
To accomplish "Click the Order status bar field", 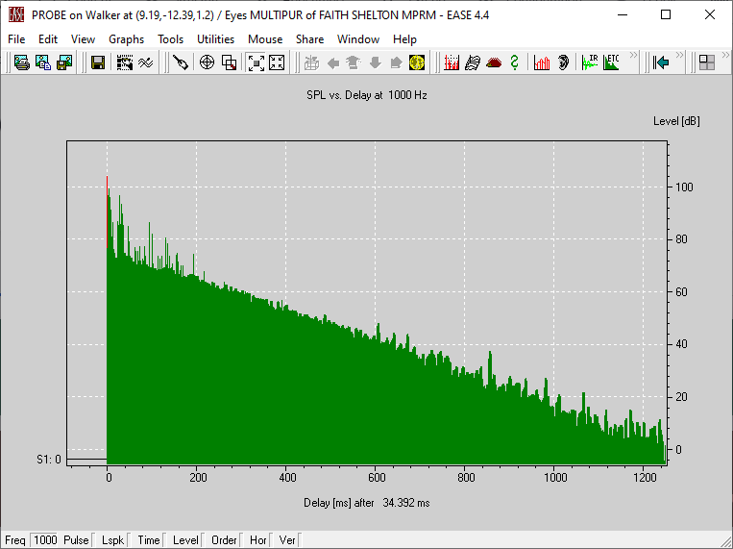I will (x=226, y=540).
